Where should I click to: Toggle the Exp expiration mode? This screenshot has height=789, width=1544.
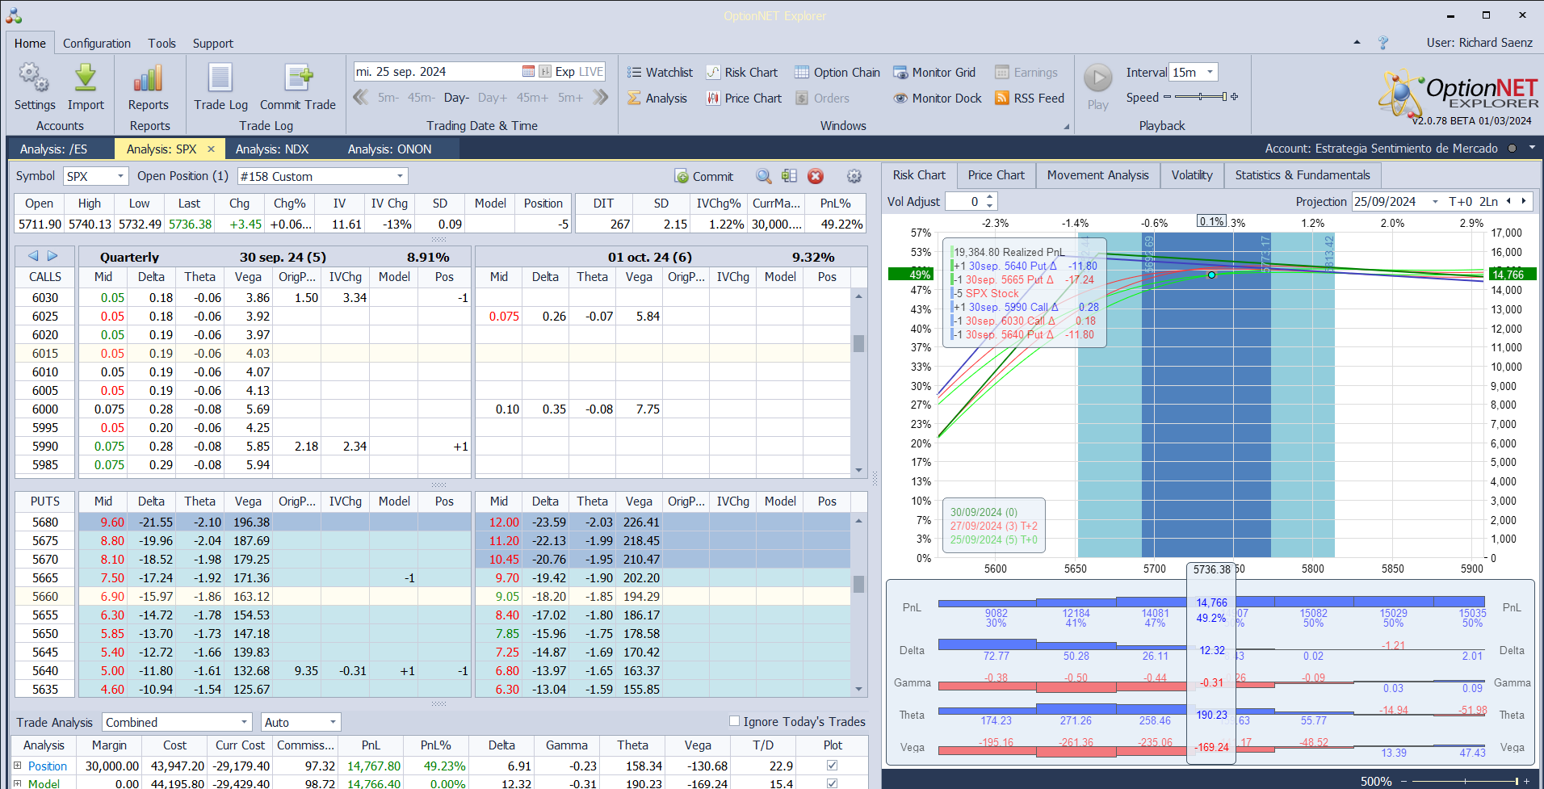[565, 72]
